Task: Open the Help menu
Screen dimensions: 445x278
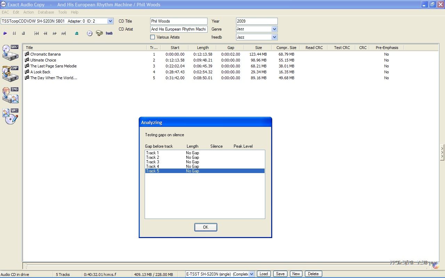Action: tap(75, 12)
